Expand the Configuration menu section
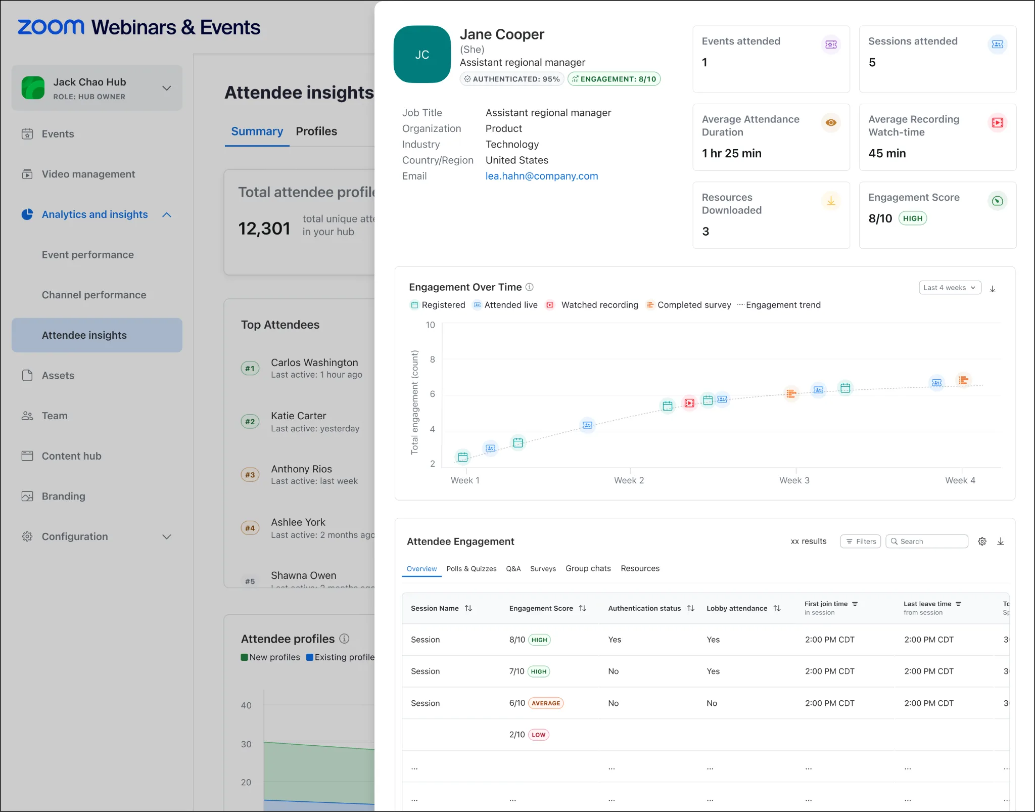1035x812 pixels. pyautogui.click(x=166, y=537)
